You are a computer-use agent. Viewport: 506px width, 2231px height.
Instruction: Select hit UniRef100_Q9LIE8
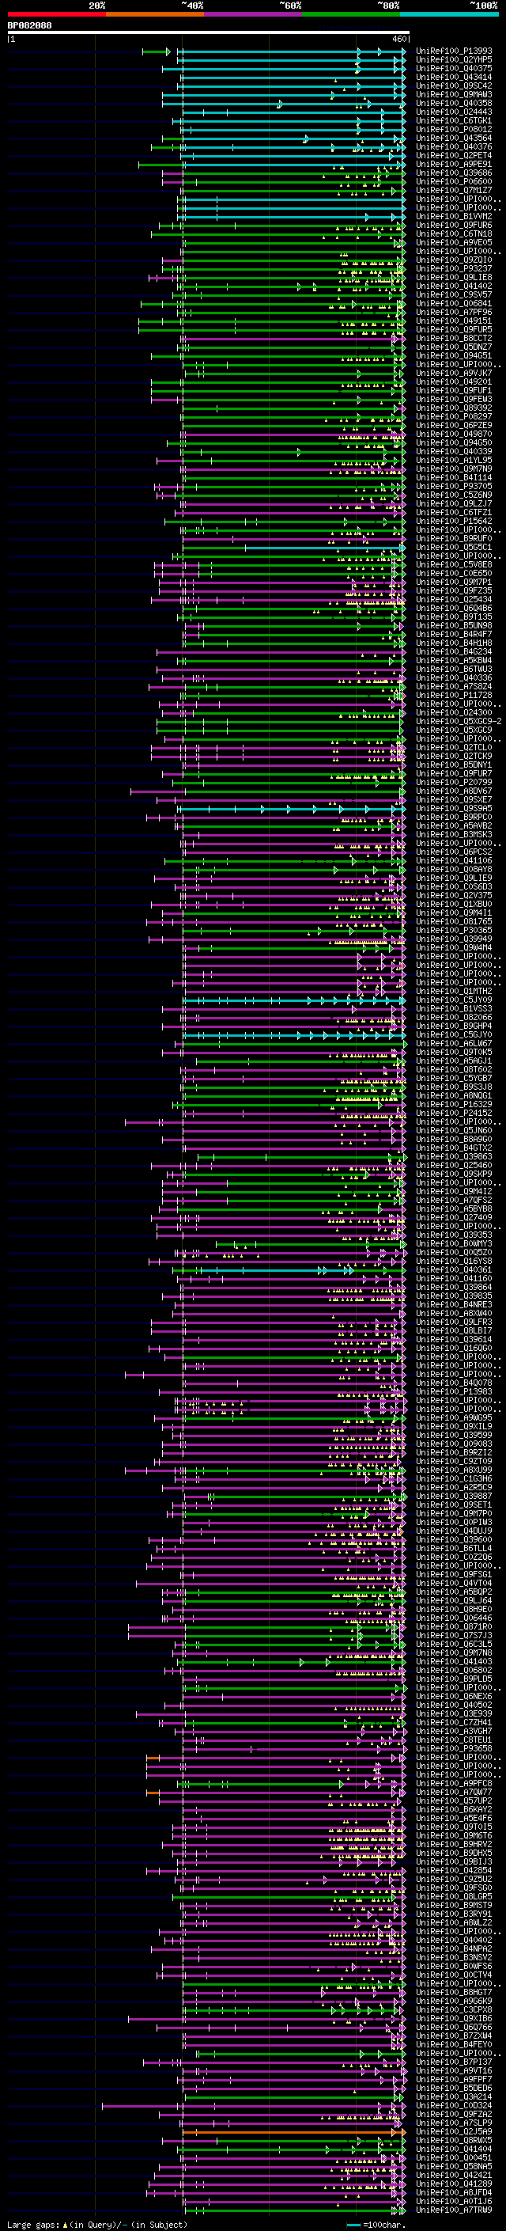454,277
